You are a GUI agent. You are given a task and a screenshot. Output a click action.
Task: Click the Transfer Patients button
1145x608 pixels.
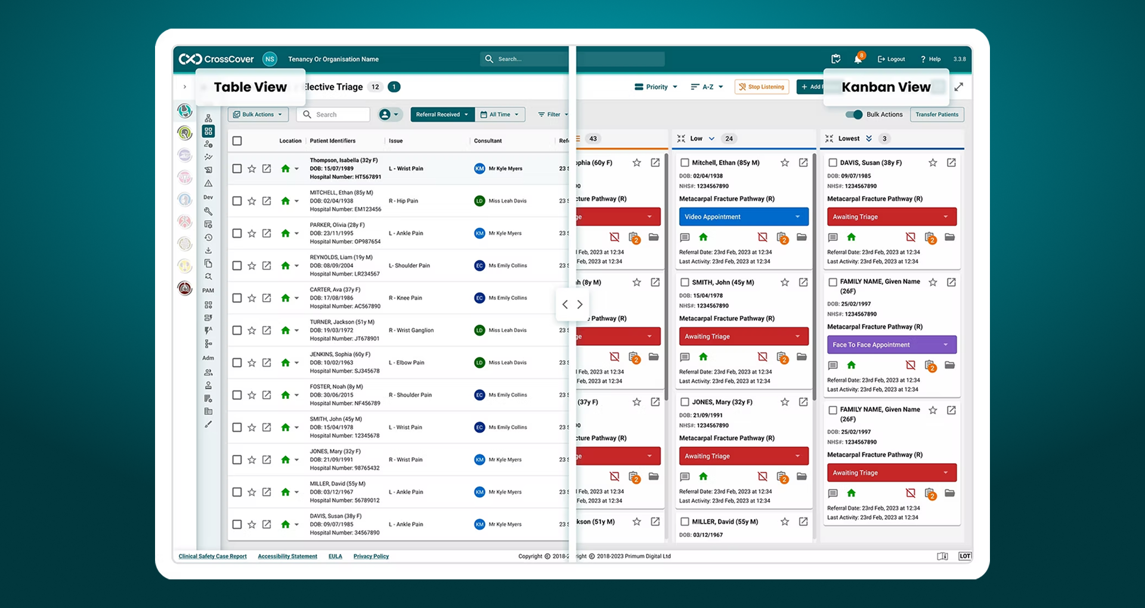(x=936, y=114)
